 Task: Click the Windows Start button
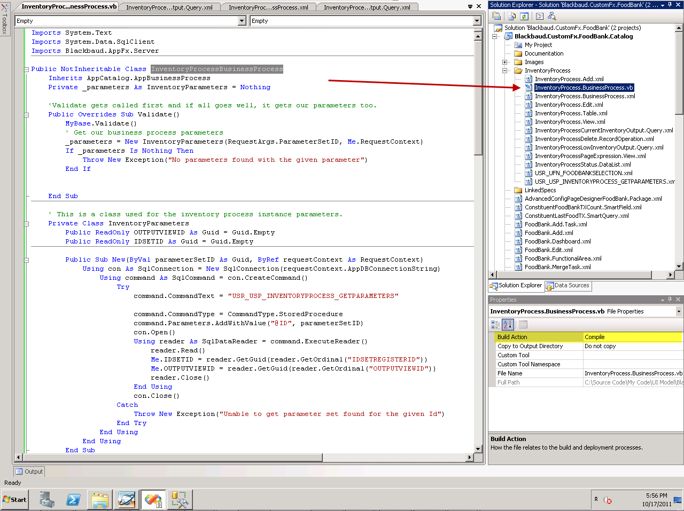click(x=14, y=500)
